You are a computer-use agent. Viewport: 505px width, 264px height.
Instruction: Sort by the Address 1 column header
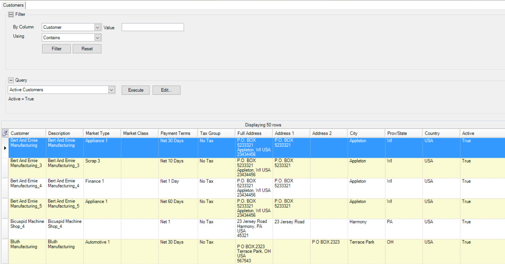[x=291, y=133]
